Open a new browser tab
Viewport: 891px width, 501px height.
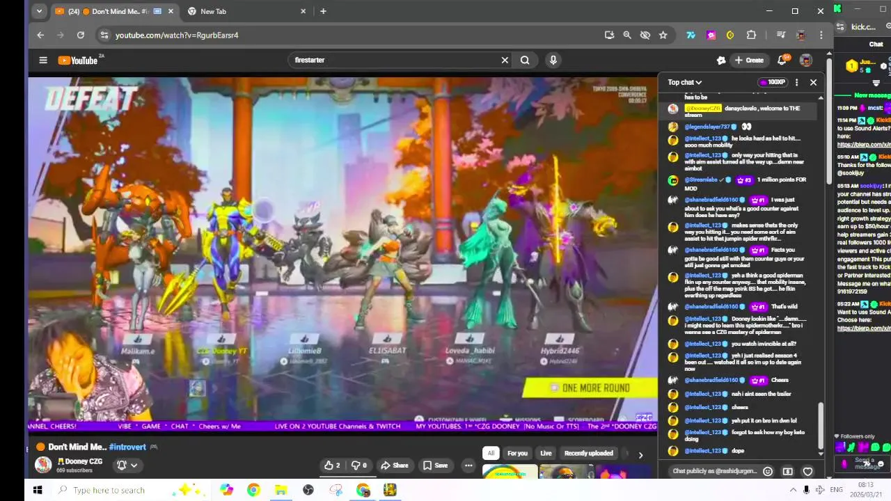(323, 11)
